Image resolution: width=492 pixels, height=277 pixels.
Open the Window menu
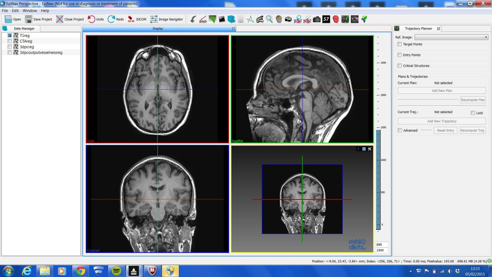pos(30,11)
